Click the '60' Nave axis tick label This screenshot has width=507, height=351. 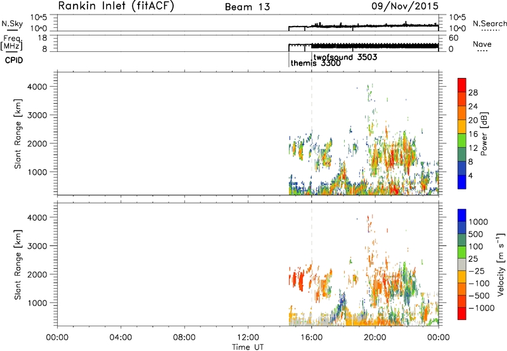tap(453, 38)
